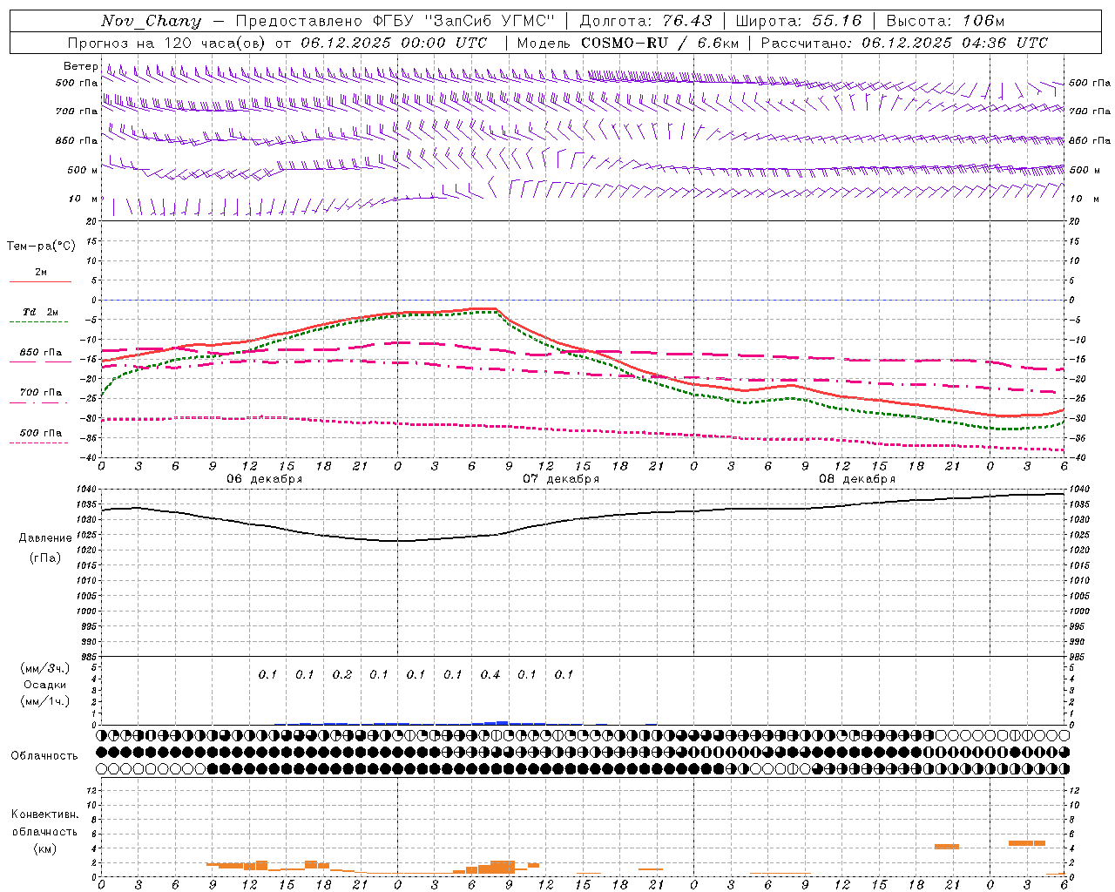The width and height of the screenshot is (1115, 892).
Task: Click the 0.4 precipitation value
Action: click(x=490, y=674)
